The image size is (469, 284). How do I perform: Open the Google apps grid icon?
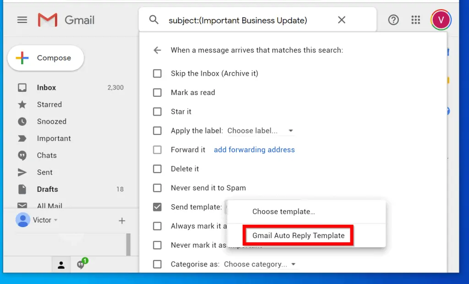(415, 20)
